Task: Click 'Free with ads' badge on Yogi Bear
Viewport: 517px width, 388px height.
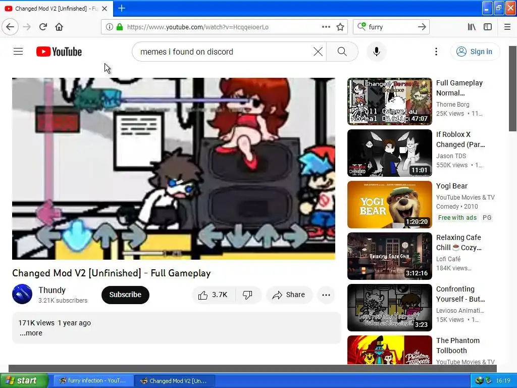Action: (457, 217)
